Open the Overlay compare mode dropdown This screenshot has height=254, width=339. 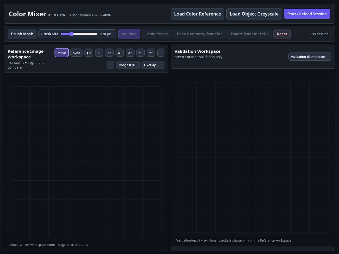click(x=153, y=65)
